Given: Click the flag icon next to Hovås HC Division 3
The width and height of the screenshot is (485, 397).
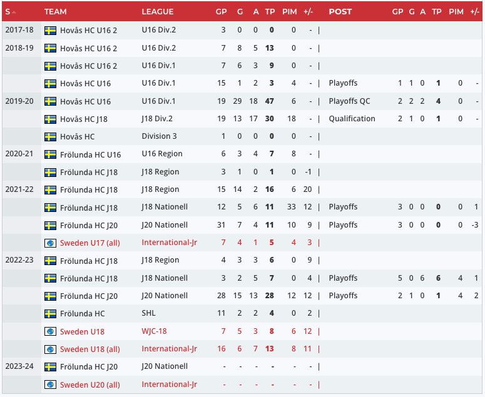Looking at the screenshot, I should 50,137.
